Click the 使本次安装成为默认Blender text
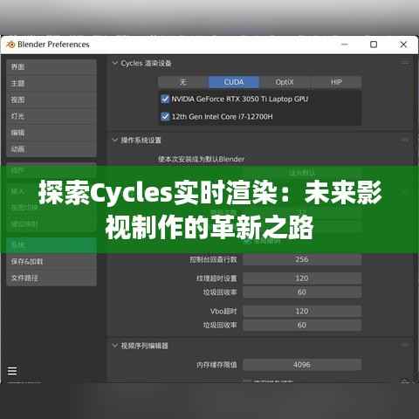 pos(202,159)
